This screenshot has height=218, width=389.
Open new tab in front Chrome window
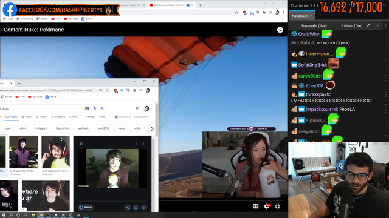coord(19,84)
